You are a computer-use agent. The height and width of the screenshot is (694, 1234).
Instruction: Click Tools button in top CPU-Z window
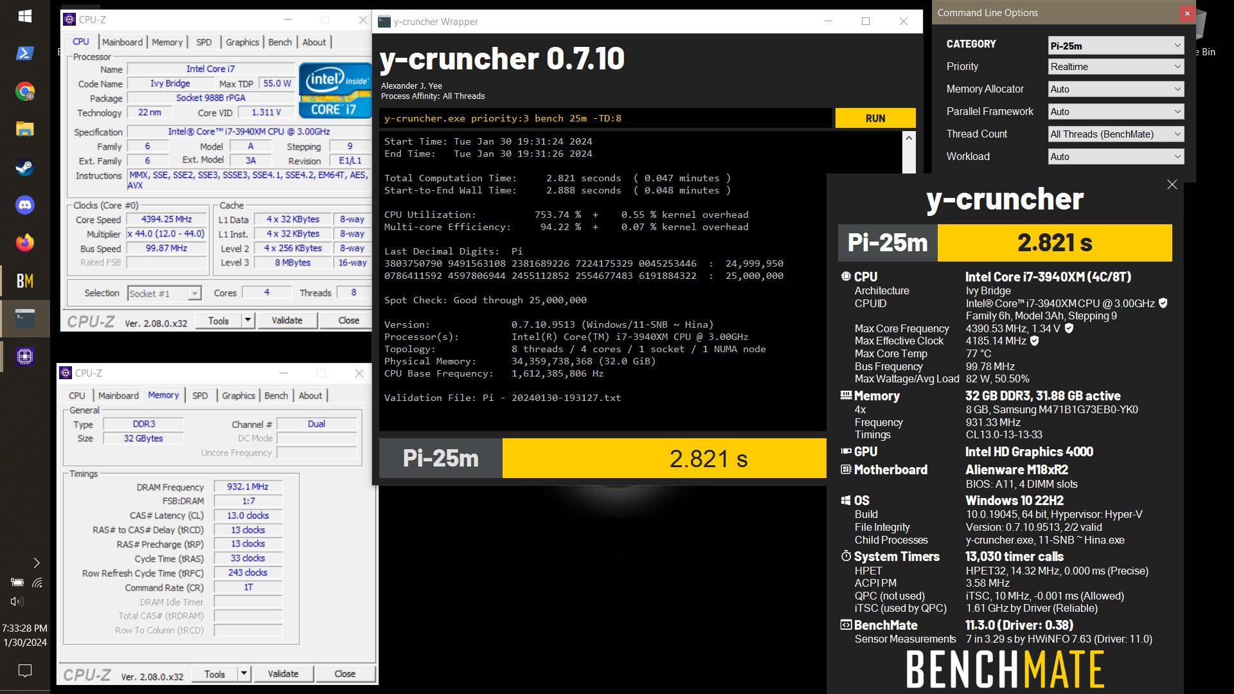click(218, 320)
